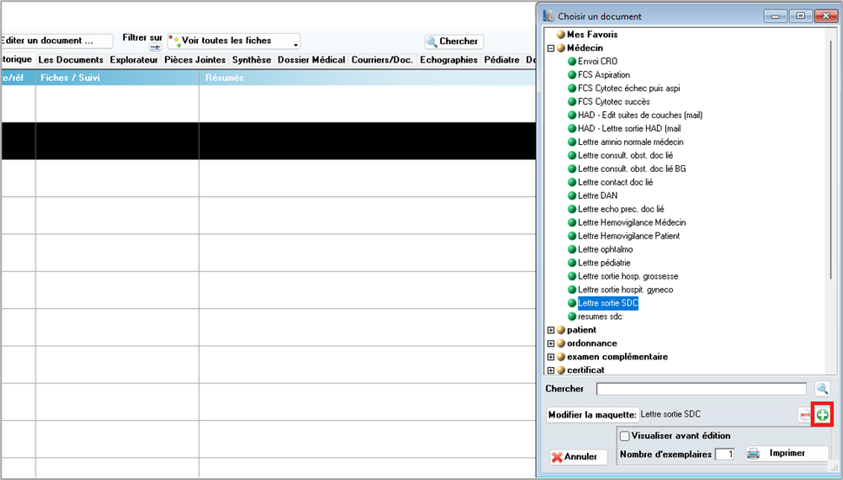Select HAD - Lettre sortie HAD (mail
This screenshot has width=843, height=480.
629,128
